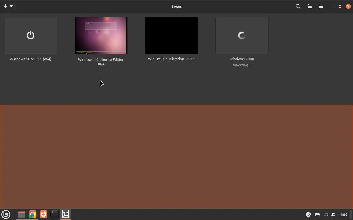
Task: Launch Firefox from the taskbar
Action: pyautogui.click(x=44, y=214)
